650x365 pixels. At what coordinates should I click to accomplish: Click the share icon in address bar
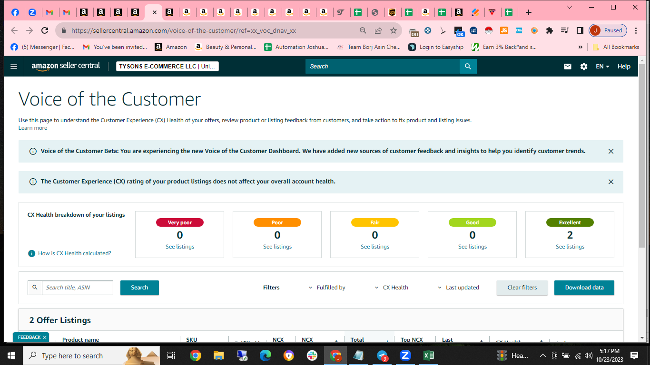click(x=378, y=30)
